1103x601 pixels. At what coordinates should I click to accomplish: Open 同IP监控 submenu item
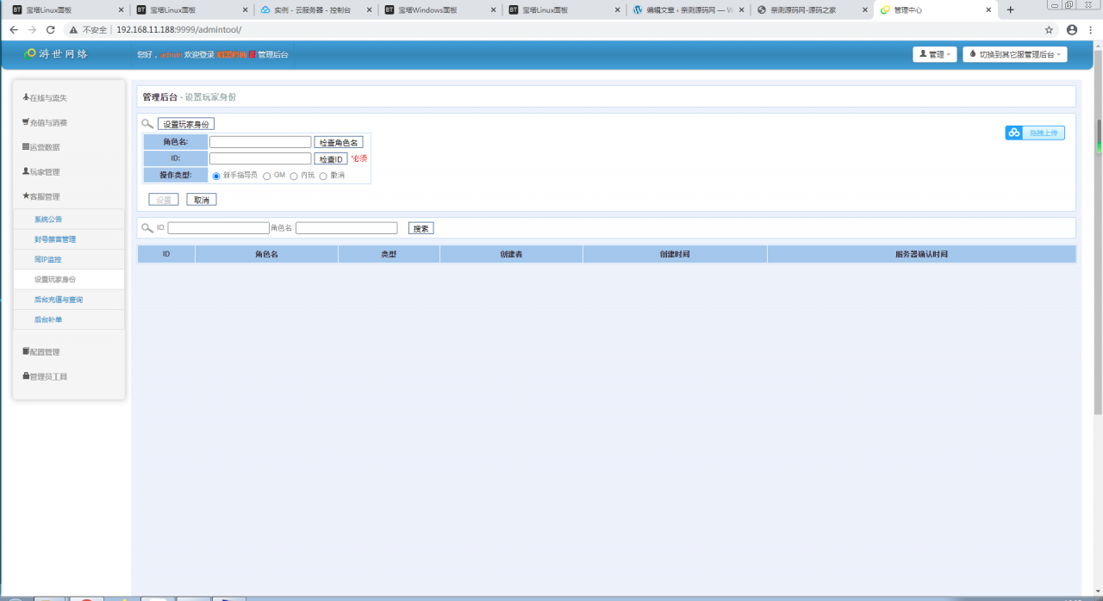click(48, 259)
